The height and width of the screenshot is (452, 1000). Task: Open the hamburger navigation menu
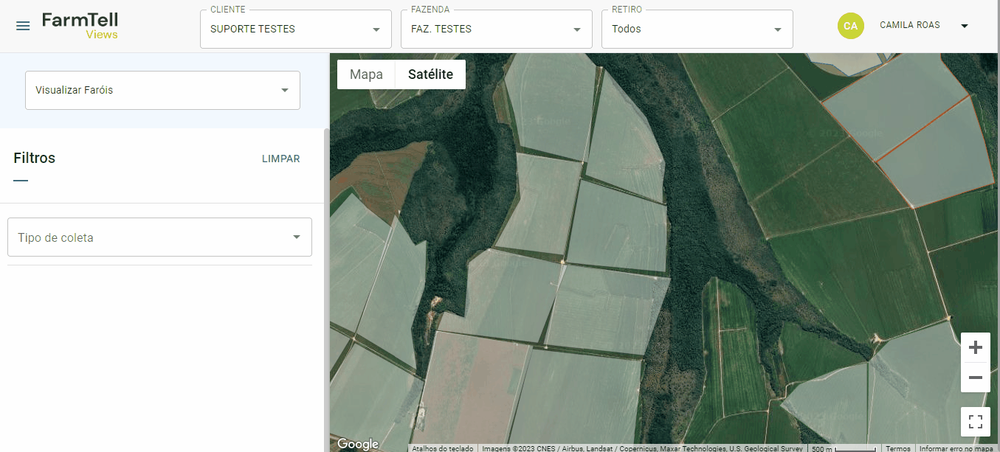coord(23,26)
